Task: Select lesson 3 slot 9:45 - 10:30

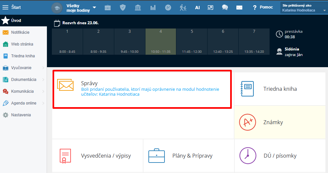Action: (x=129, y=42)
